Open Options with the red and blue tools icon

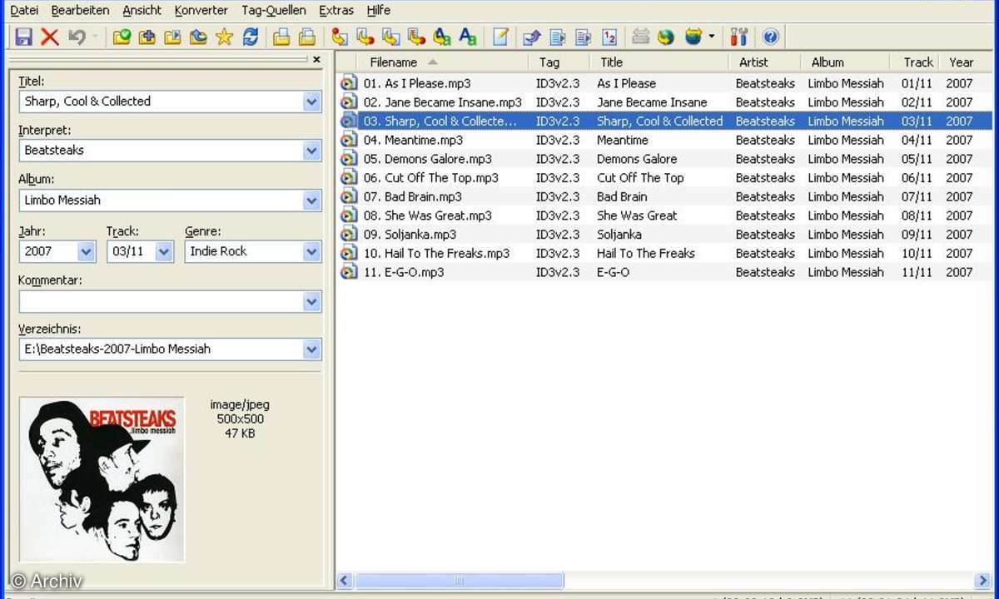739,37
